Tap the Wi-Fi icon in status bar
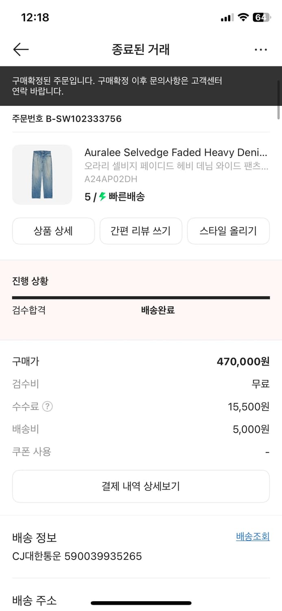Screen dimensions: 282x611 [x=243, y=18]
